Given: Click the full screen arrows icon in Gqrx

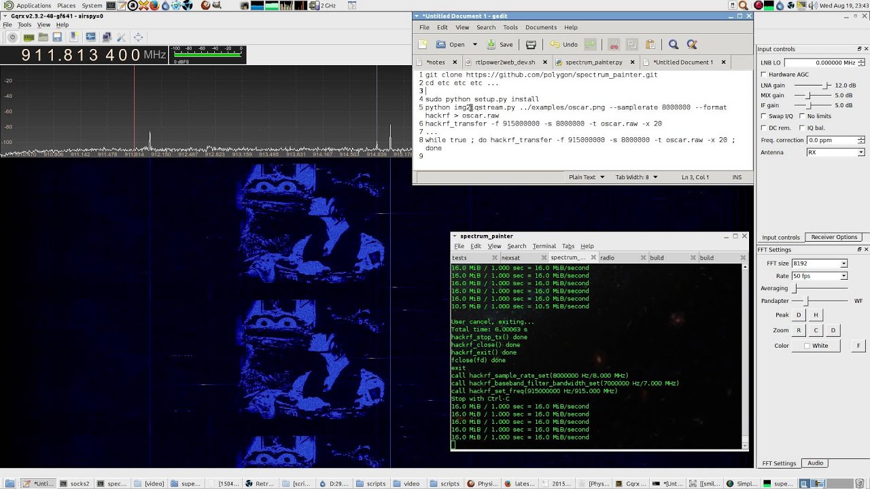Looking at the screenshot, I should pyautogui.click(x=138, y=37).
